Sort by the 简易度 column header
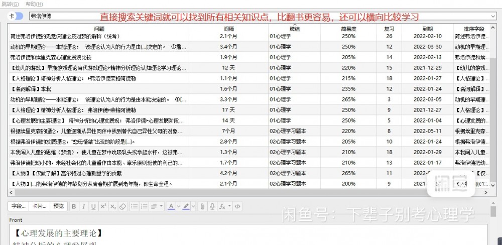 (349, 28)
